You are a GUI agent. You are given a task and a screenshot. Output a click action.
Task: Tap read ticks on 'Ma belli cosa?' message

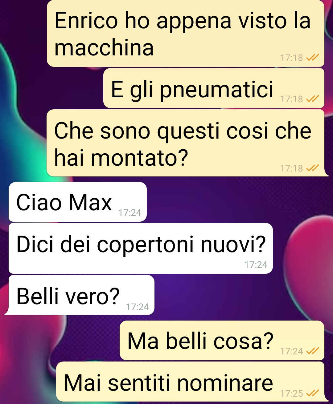(312, 351)
